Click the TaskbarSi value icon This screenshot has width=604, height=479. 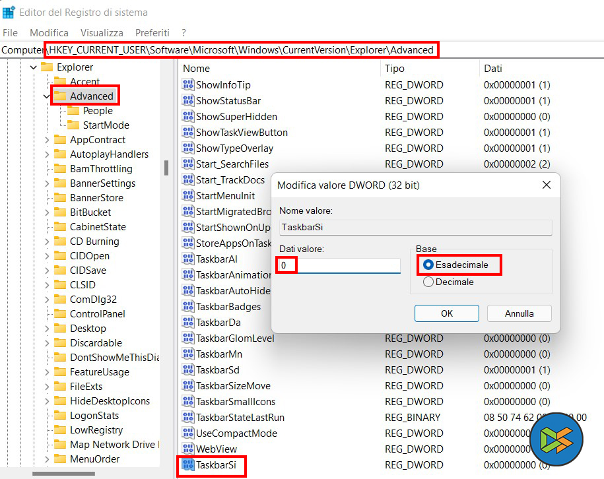pyautogui.click(x=188, y=464)
